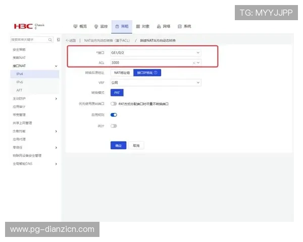Click the Chassis 0 label beside logo
The height and width of the screenshot is (242, 303).
click(x=39, y=26)
